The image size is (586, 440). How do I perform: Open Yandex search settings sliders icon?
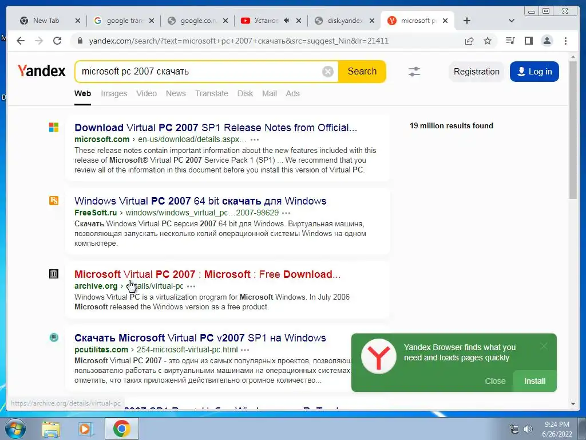[414, 72]
